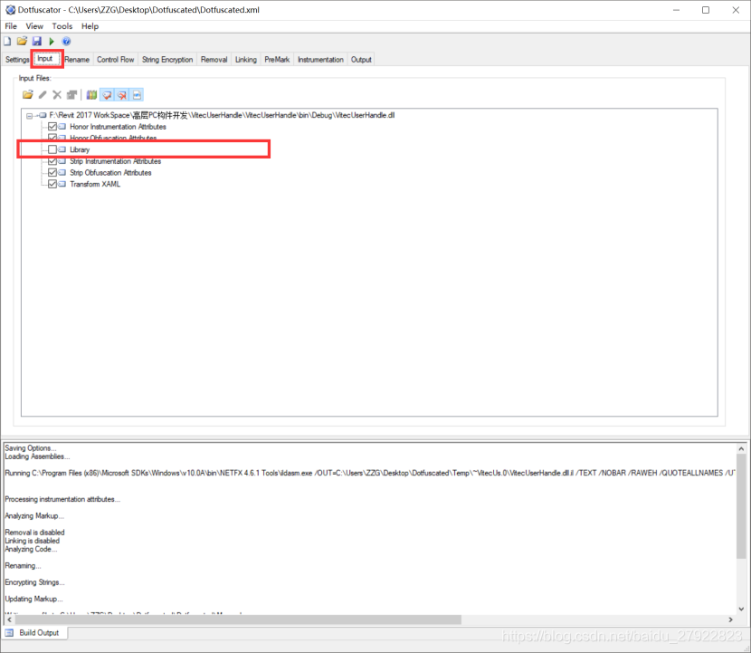Screen dimensions: 751x653
Task: Uncheck Strip Obfuscation Attributes
Action: (x=52, y=173)
